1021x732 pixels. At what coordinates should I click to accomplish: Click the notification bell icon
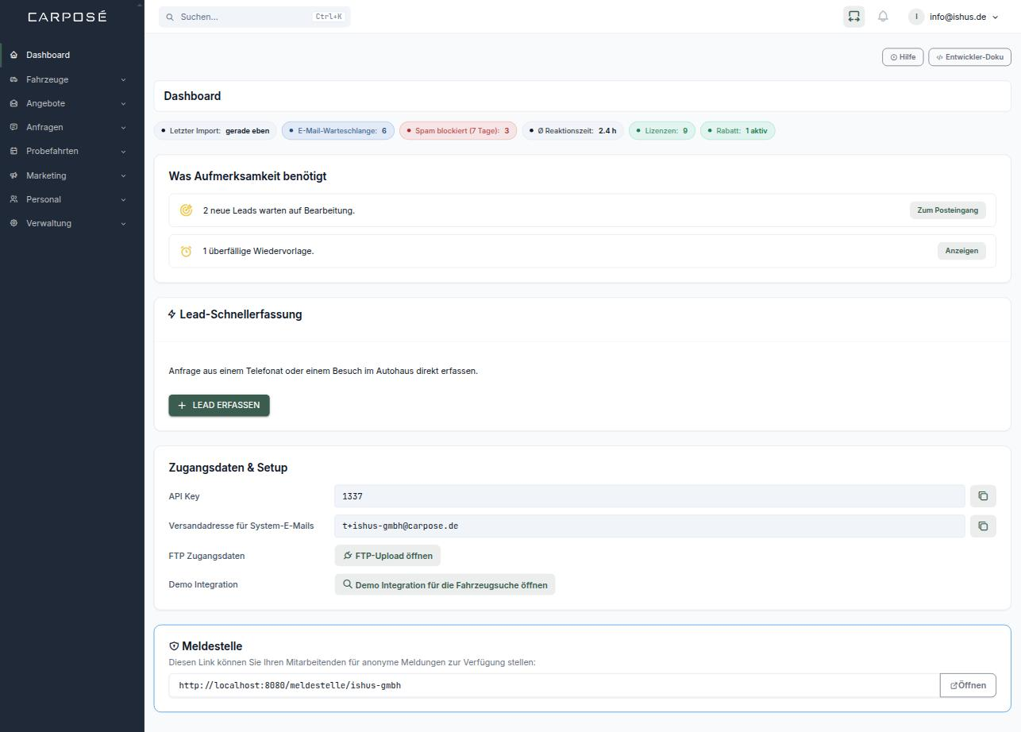883,17
